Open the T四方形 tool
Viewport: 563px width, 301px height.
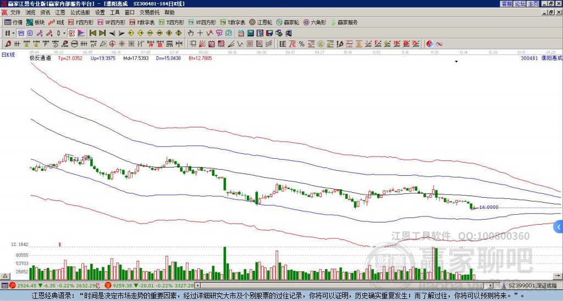pyautogui.click(x=172, y=22)
